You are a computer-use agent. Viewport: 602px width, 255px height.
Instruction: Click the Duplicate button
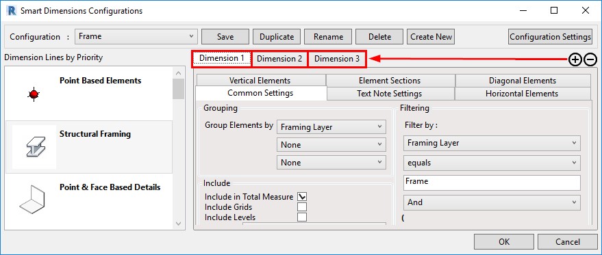pyautogui.click(x=277, y=37)
